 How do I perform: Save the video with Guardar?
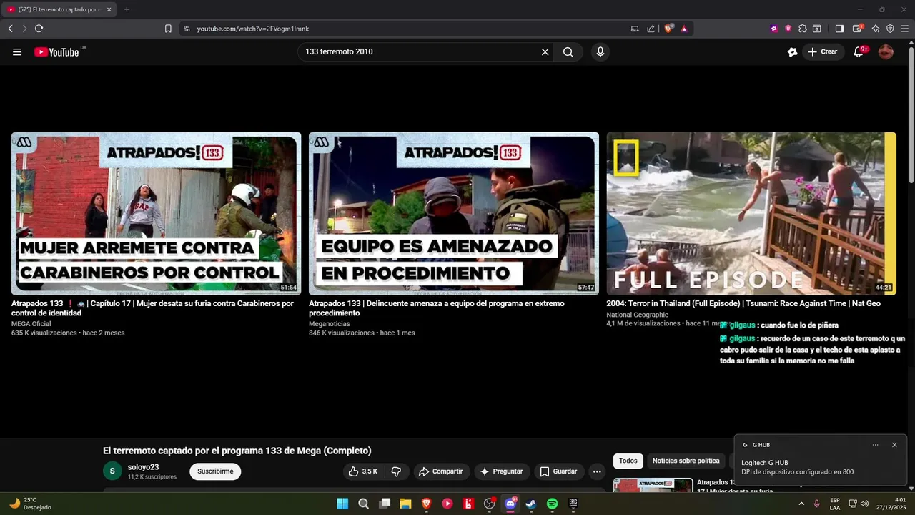(x=559, y=471)
